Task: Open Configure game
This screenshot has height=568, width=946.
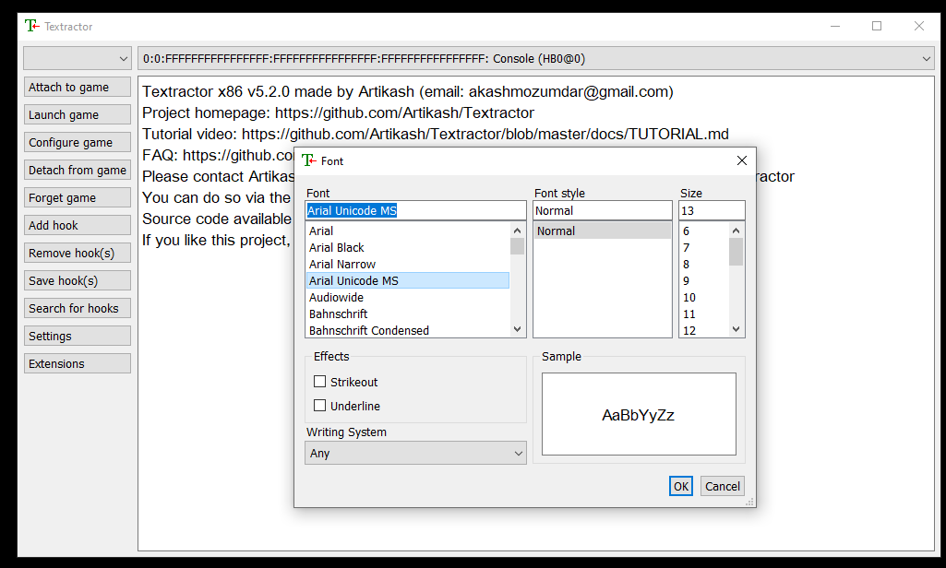Action: point(77,142)
